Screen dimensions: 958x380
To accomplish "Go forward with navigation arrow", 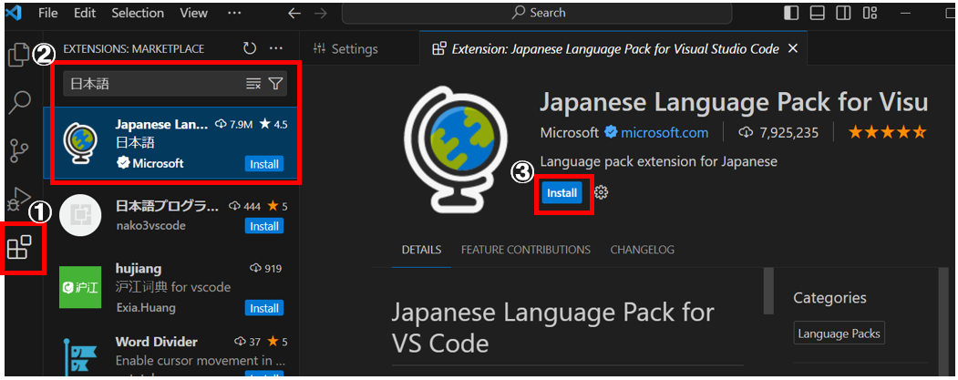I will (320, 13).
